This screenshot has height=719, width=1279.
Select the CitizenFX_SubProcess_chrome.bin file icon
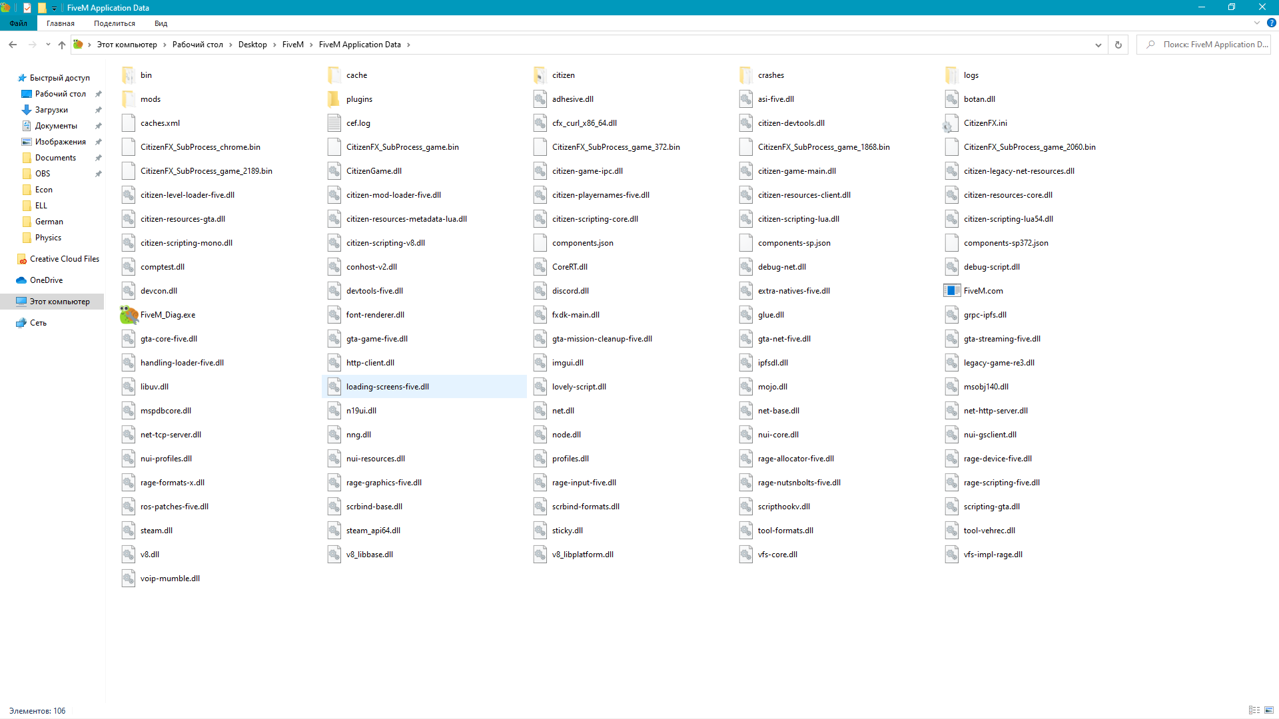coord(129,147)
